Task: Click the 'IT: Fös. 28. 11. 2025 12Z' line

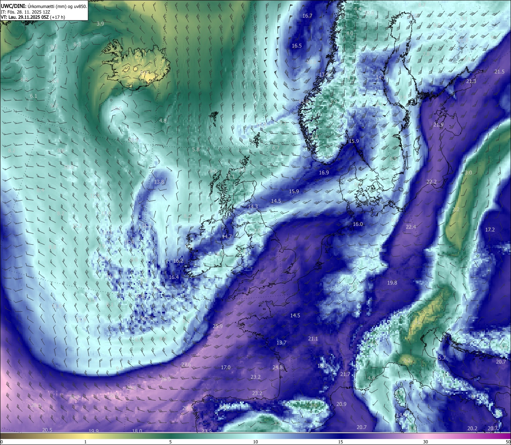Action: [26, 12]
